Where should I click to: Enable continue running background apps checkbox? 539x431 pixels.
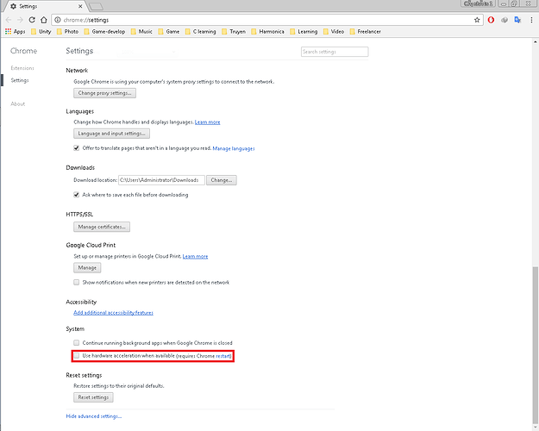76,343
